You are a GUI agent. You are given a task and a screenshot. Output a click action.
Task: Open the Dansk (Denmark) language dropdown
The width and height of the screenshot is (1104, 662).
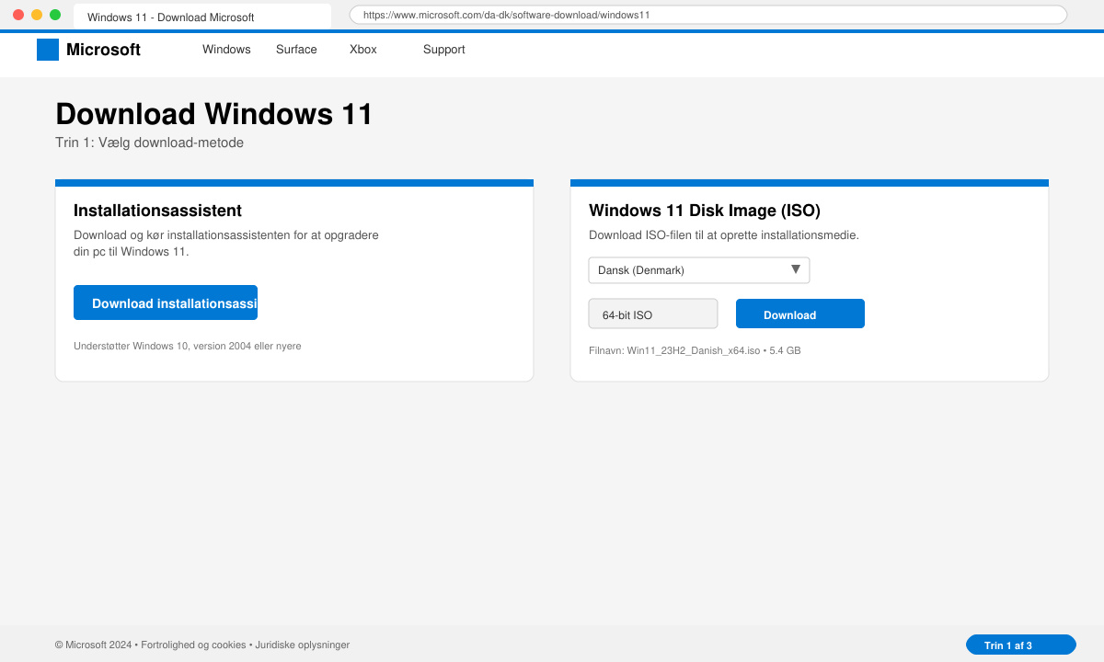click(x=699, y=270)
